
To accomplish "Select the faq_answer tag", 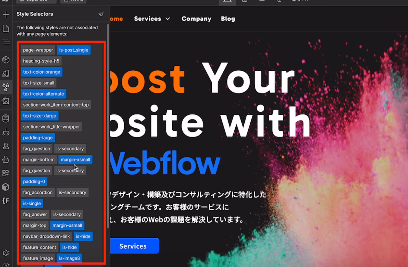I will [35, 215].
